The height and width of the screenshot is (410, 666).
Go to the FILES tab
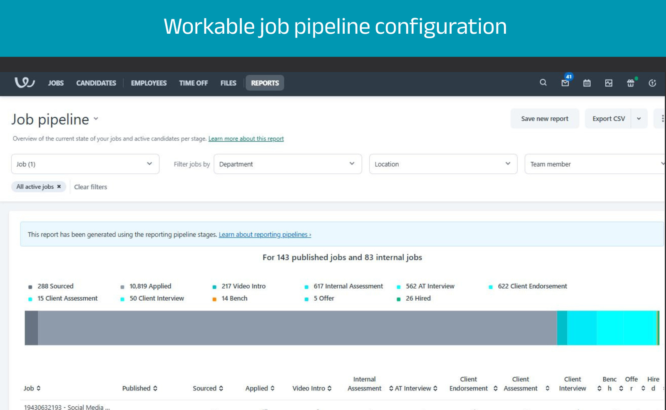tap(228, 83)
